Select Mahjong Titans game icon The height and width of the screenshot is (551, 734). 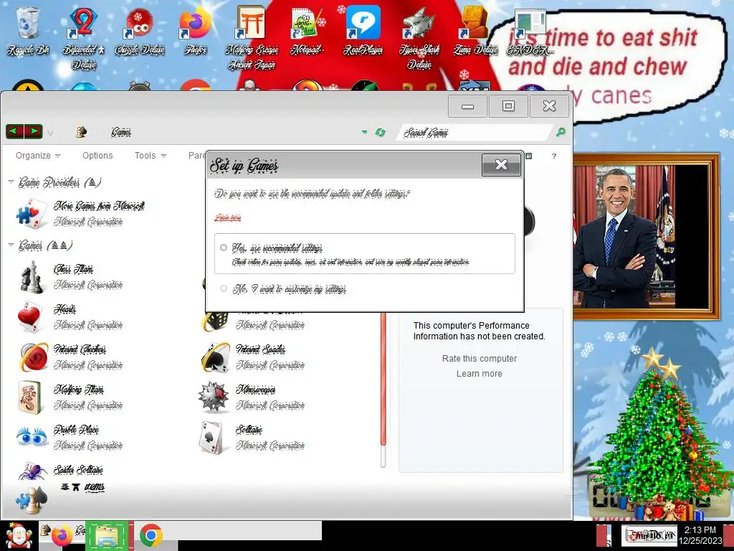[x=32, y=397]
